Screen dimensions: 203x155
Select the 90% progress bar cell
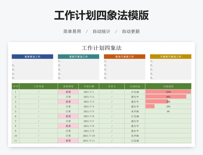(168, 97)
